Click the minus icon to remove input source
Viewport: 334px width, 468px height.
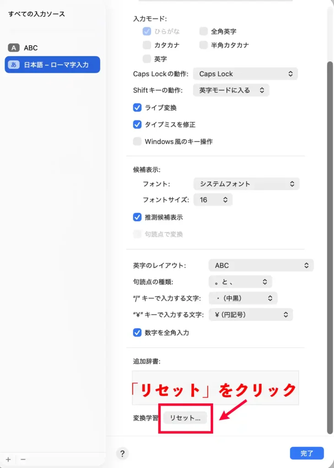coord(23,459)
